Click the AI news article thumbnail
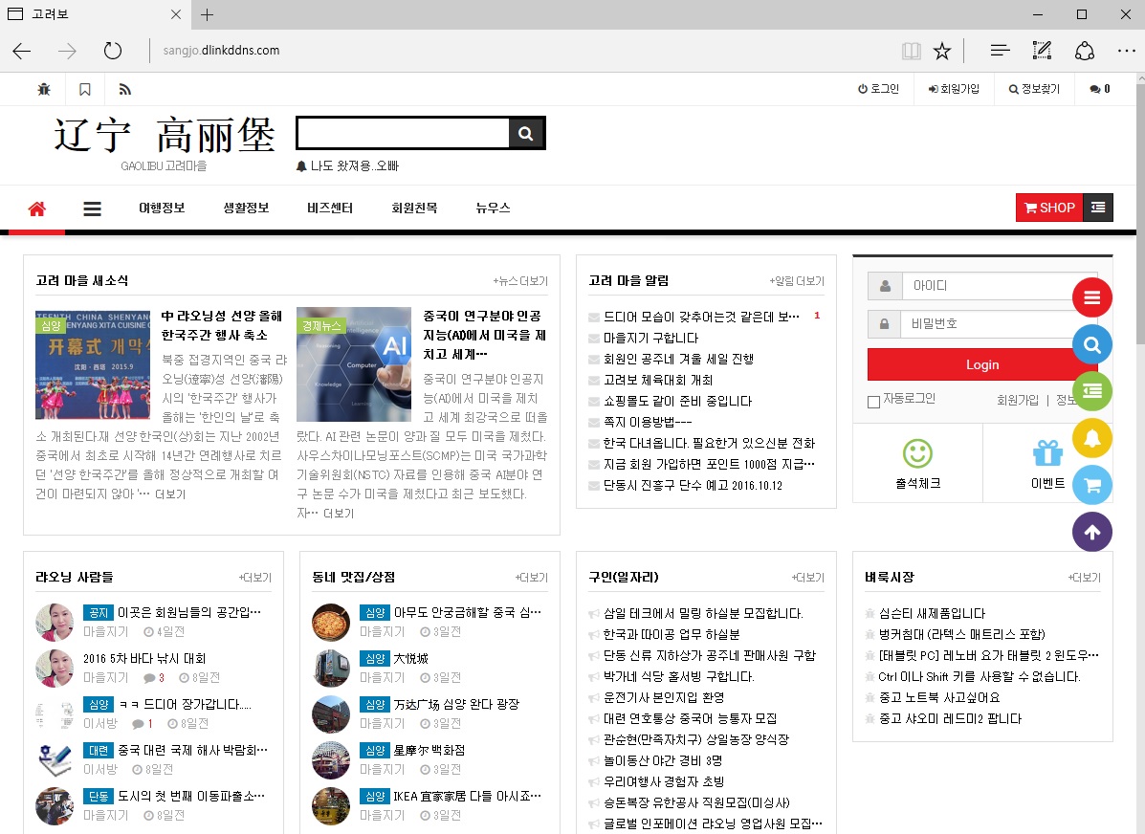This screenshot has height=834, width=1145. tap(353, 363)
